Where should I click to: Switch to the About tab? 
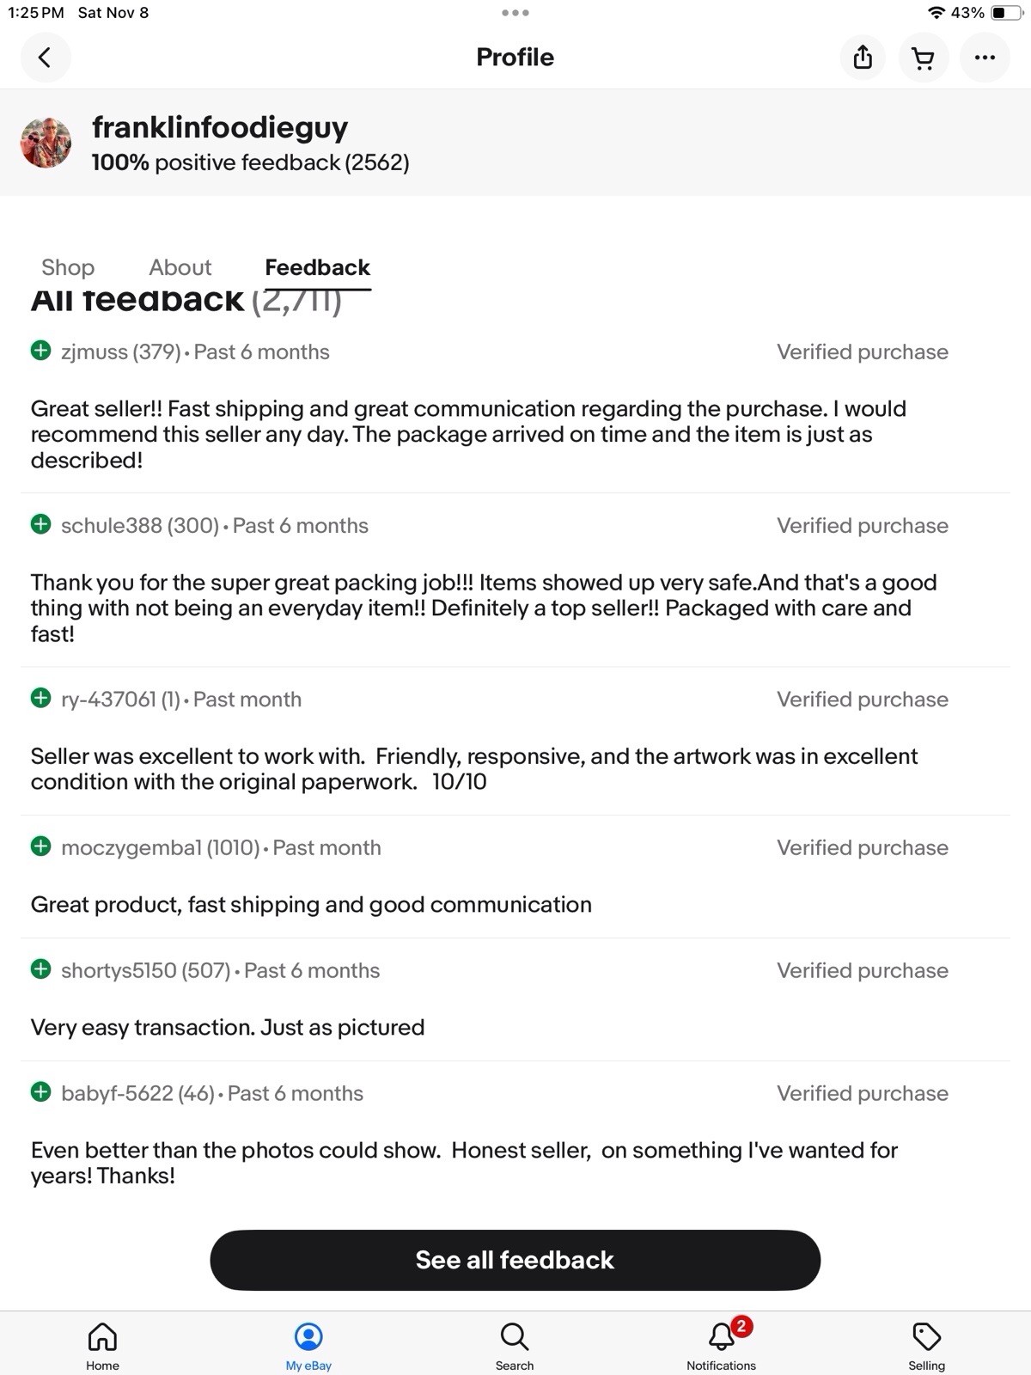(180, 267)
